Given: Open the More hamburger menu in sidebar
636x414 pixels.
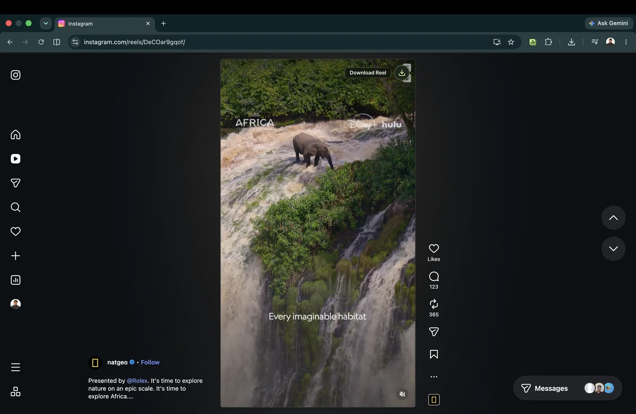Looking at the screenshot, I should tap(16, 367).
